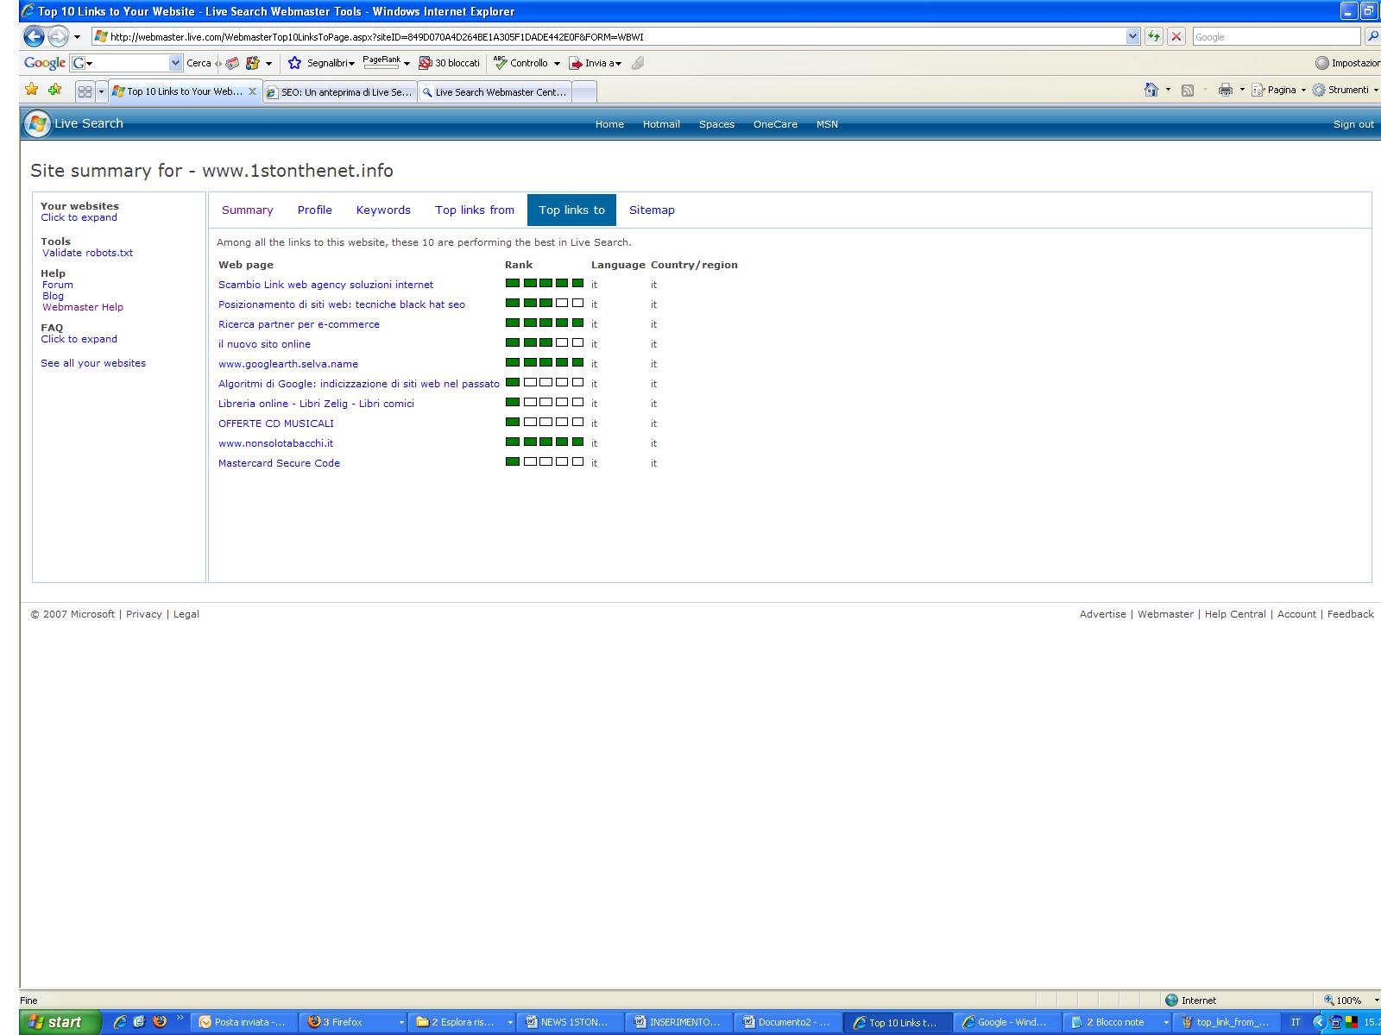
Task: Click the search magnifier button beside Google box
Action: pyautogui.click(x=1372, y=36)
